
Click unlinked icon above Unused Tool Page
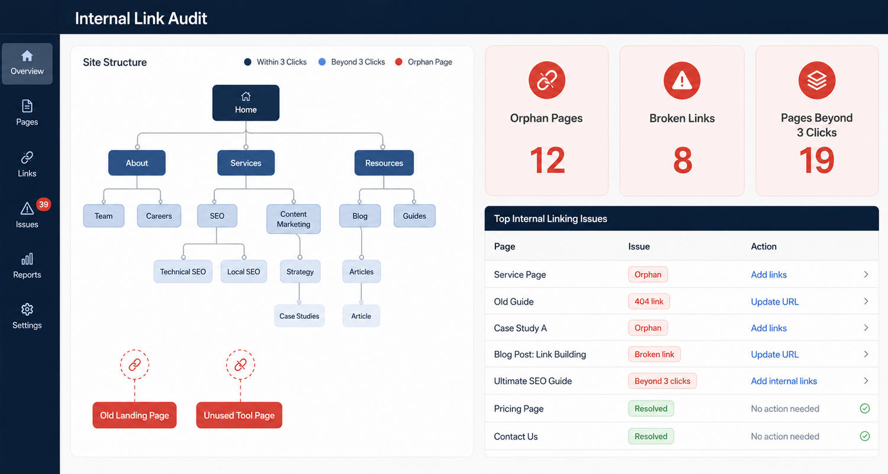(x=240, y=365)
